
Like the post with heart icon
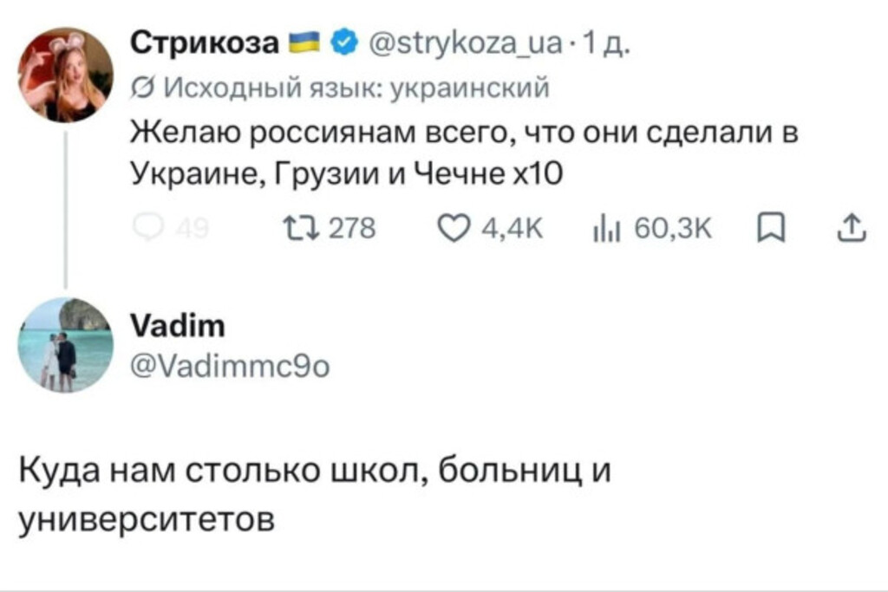pyautogui.click(x=453, y=229)
